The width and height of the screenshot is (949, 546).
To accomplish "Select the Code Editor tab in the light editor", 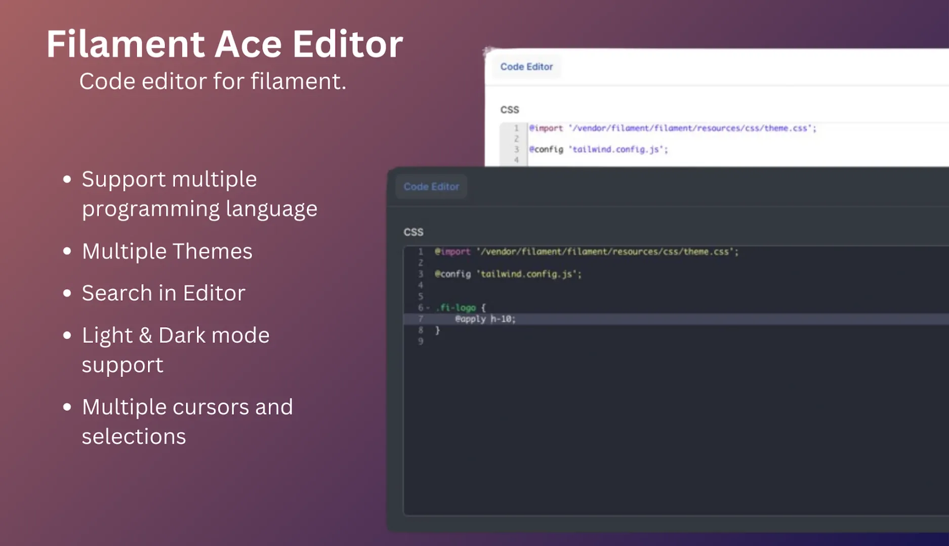I will (x=526, y=66).
